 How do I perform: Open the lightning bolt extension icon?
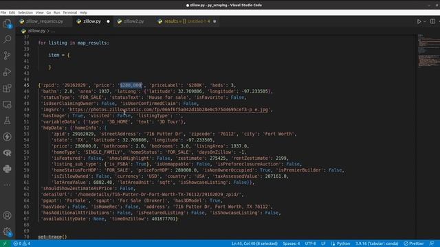(x=8, y=137)
